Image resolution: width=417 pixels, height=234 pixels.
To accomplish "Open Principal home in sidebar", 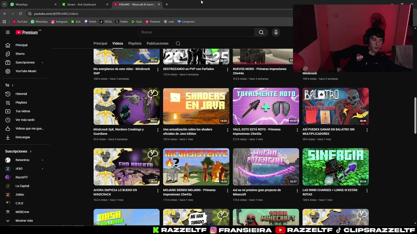I will tap(25, 45).
